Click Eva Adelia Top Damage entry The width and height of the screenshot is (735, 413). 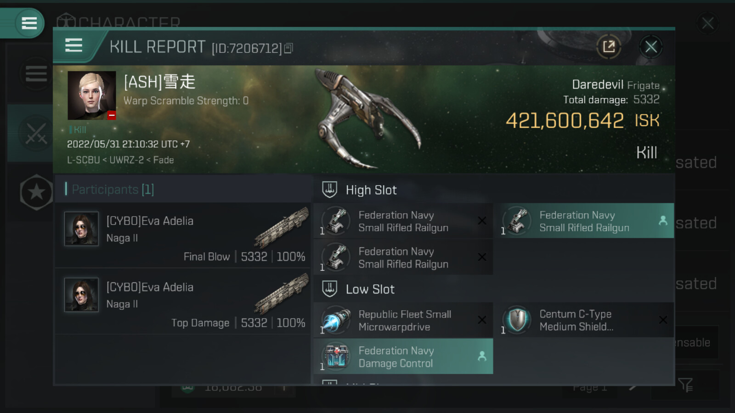183,301
